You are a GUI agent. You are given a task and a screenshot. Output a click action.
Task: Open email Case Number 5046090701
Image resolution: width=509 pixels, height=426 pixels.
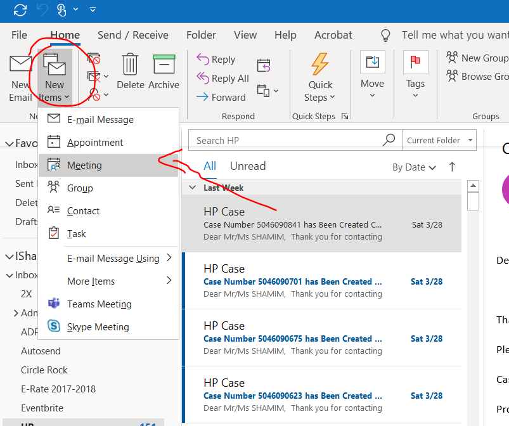[x=322, y=281]
